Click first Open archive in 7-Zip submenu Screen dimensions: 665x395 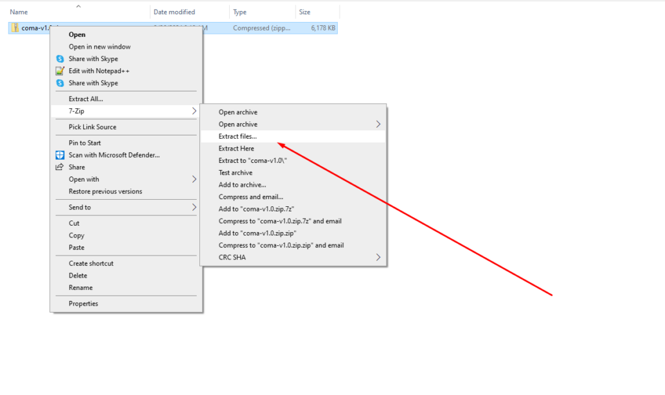point(238,112)
